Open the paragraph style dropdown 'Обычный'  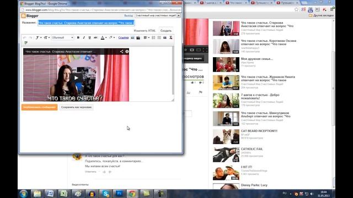[x=62, y=37]
